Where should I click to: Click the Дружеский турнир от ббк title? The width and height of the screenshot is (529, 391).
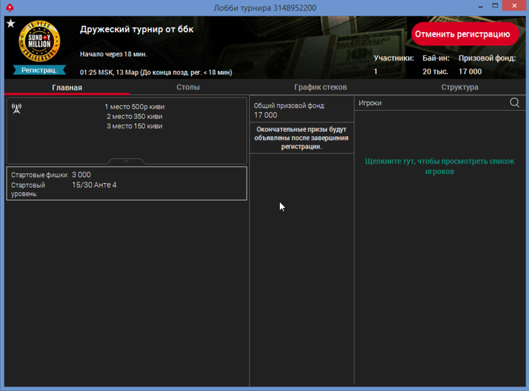136,29
